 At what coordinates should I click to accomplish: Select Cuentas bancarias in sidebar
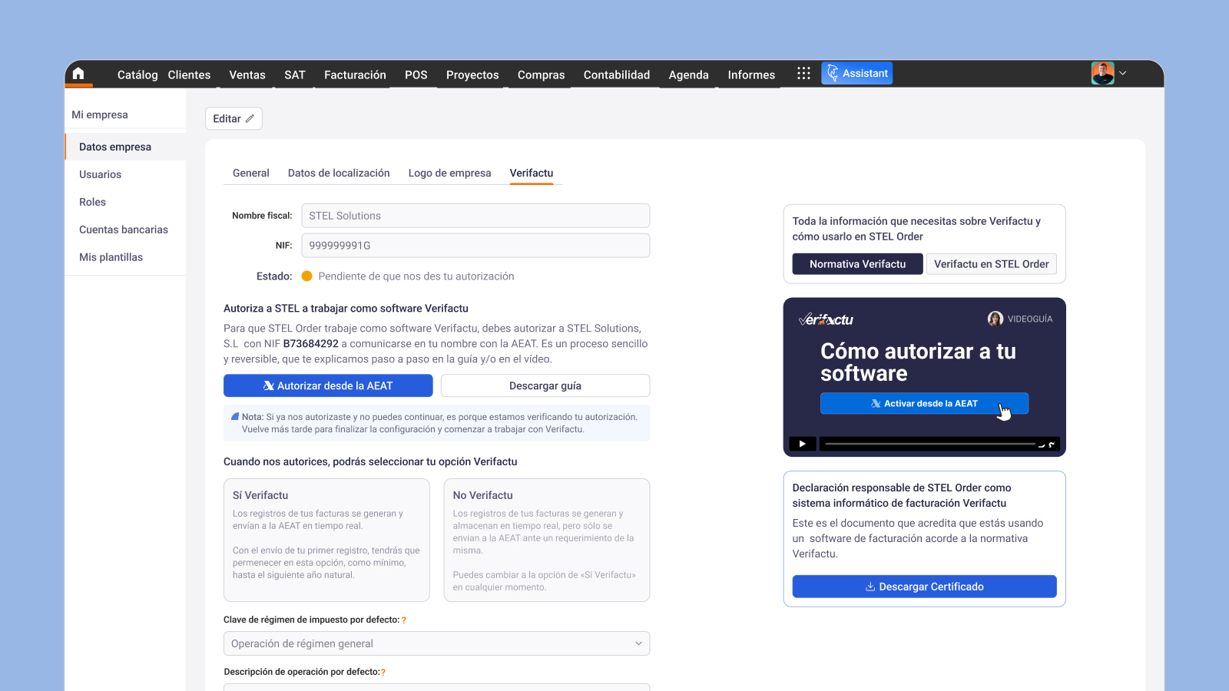coord(125,230)
